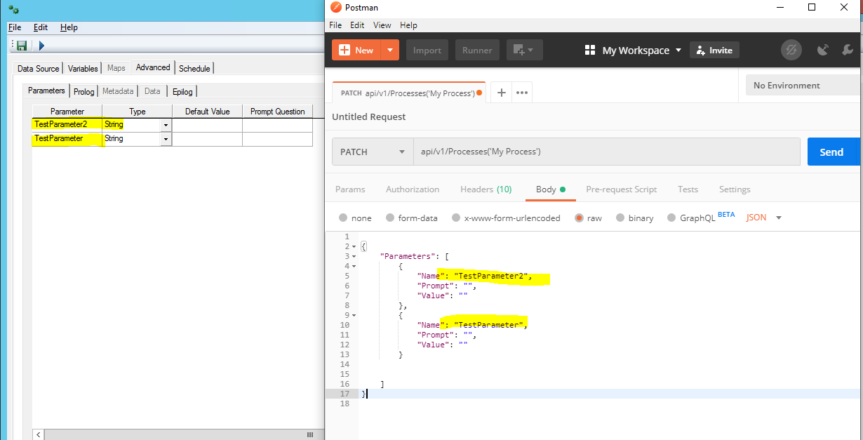Click the Untitled Request title
The width and height of the screenshot is (863, 440).
click(369, 116)
